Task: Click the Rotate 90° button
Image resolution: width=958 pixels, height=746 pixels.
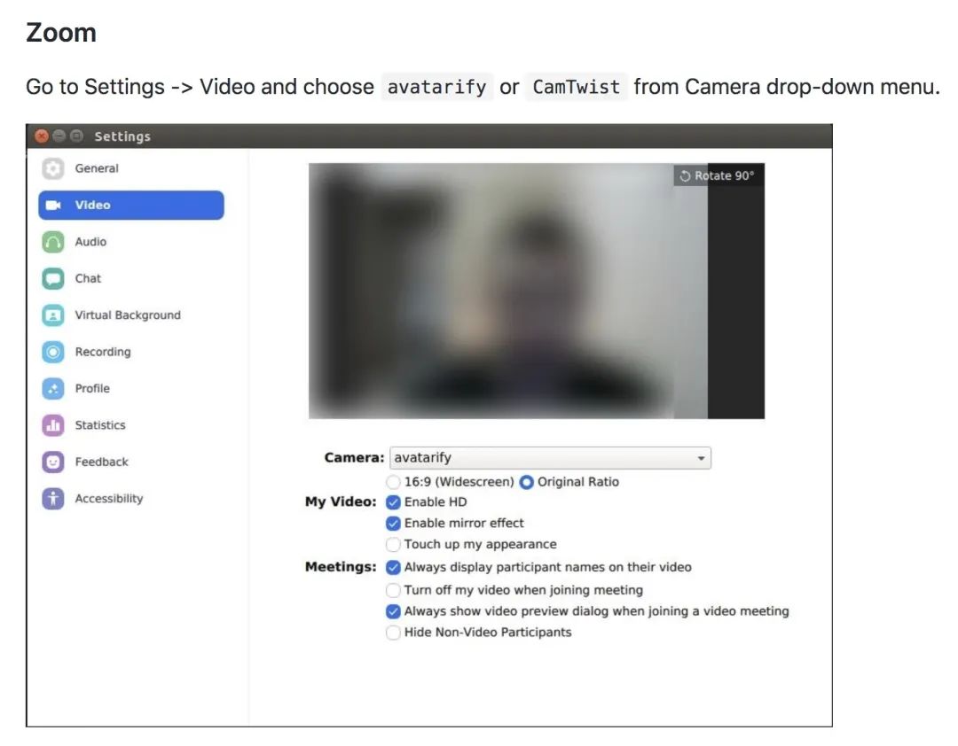Action: coord(718,175)
